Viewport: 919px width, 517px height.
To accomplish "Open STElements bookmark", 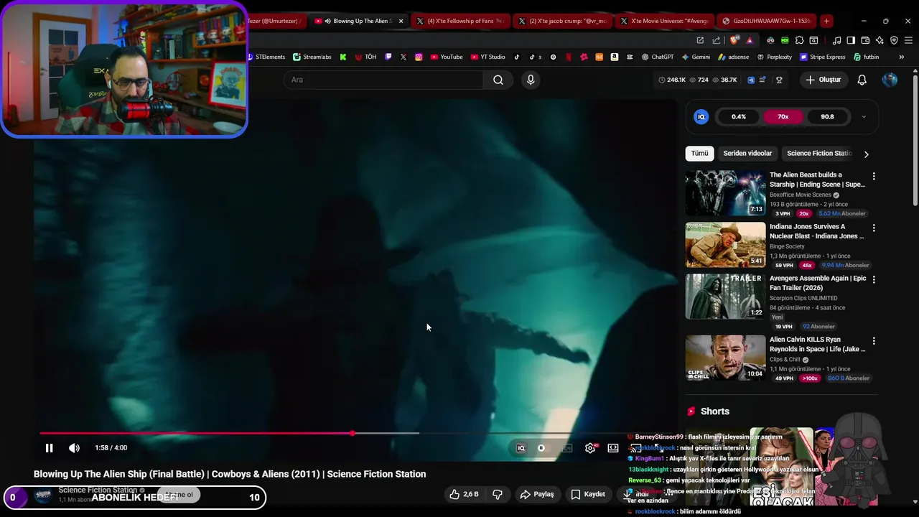I will (x=266, y=57).
